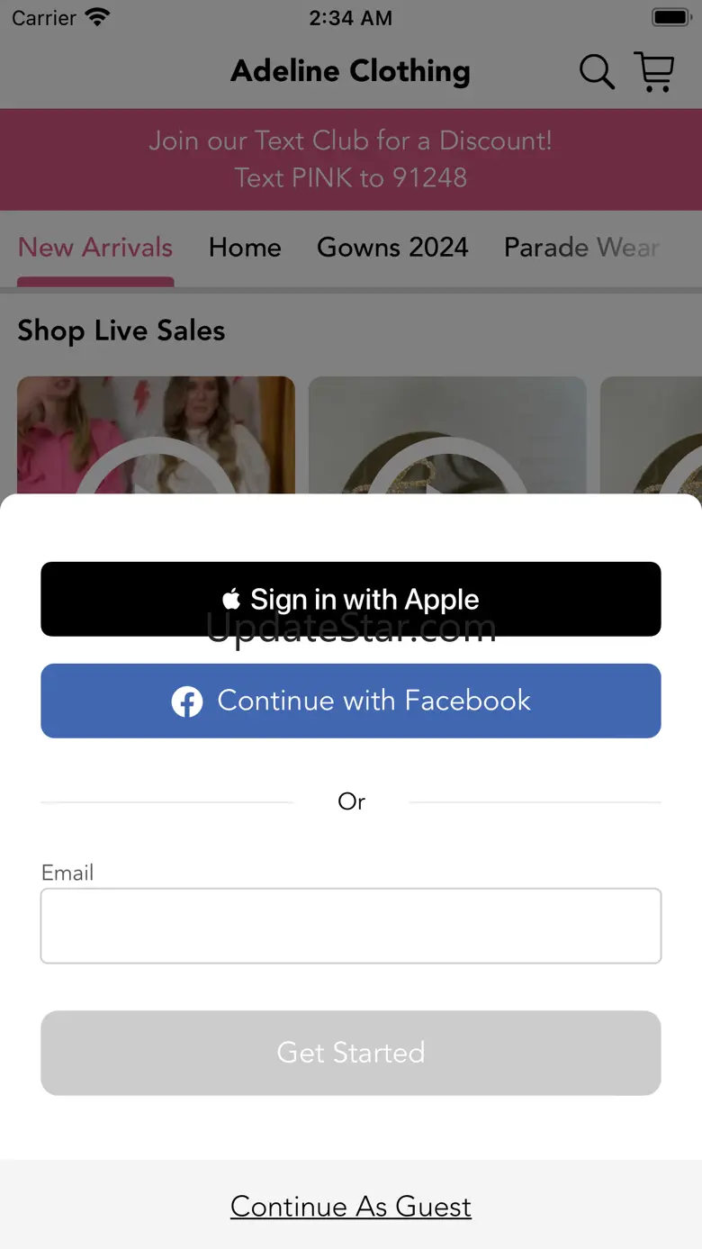Check the battery indicator in the status bar
This screenshot has width=702, height=1249.
pyautogui.click(x=670, y=17)
